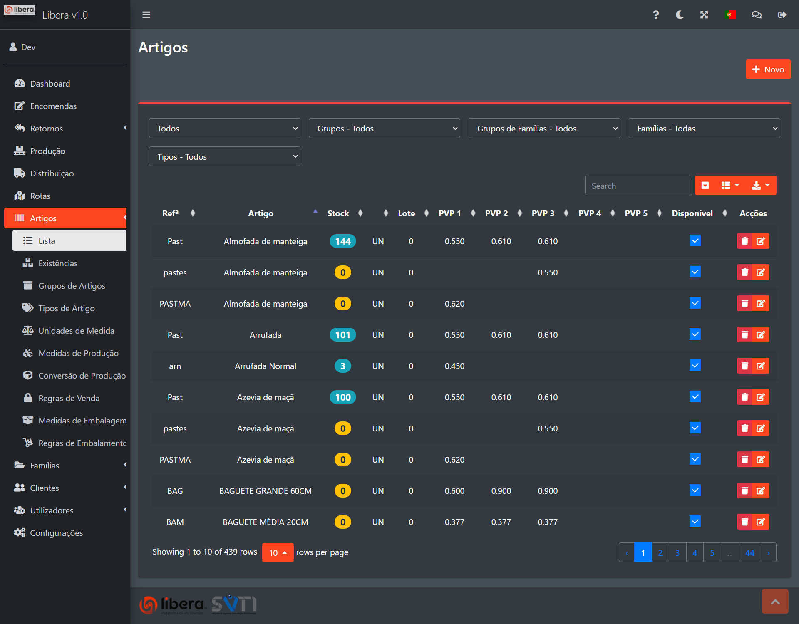This screenshot has height=624, width=799.
Task: Click the fullscreen expand icon
Action: (704, 15)
